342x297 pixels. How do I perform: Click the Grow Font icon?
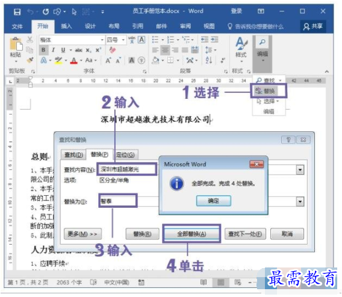click(108, 60)
